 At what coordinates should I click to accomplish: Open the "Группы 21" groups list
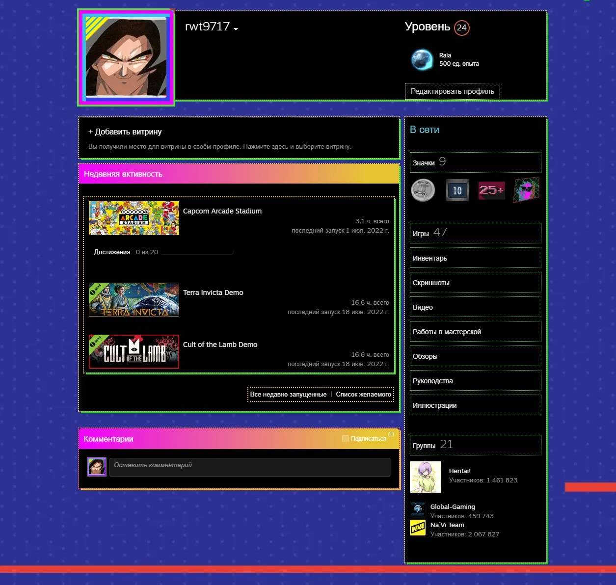pyautogui.click(x=476, y=445)
